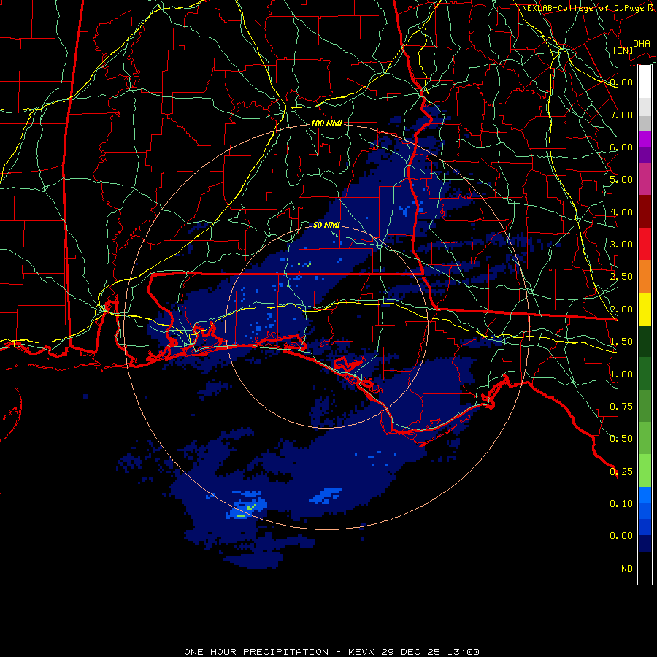Select the orange legend swatch near 2.50
This screenshot has height=657, width=657.
click(645, 277)
